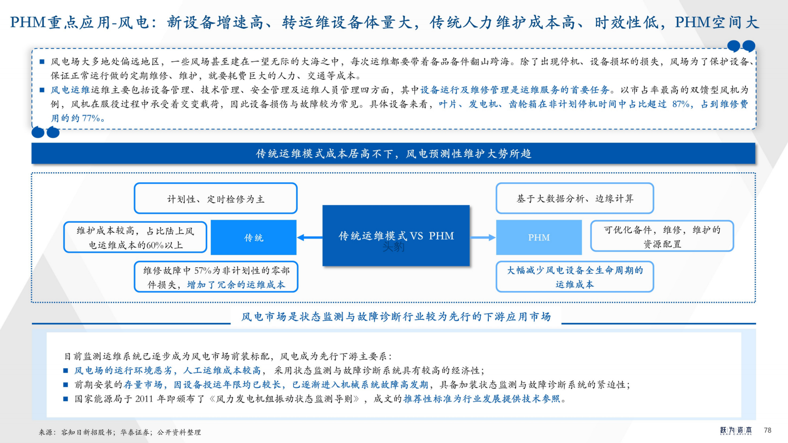Click the blue text '用的约 77%。'

(78, 118)
